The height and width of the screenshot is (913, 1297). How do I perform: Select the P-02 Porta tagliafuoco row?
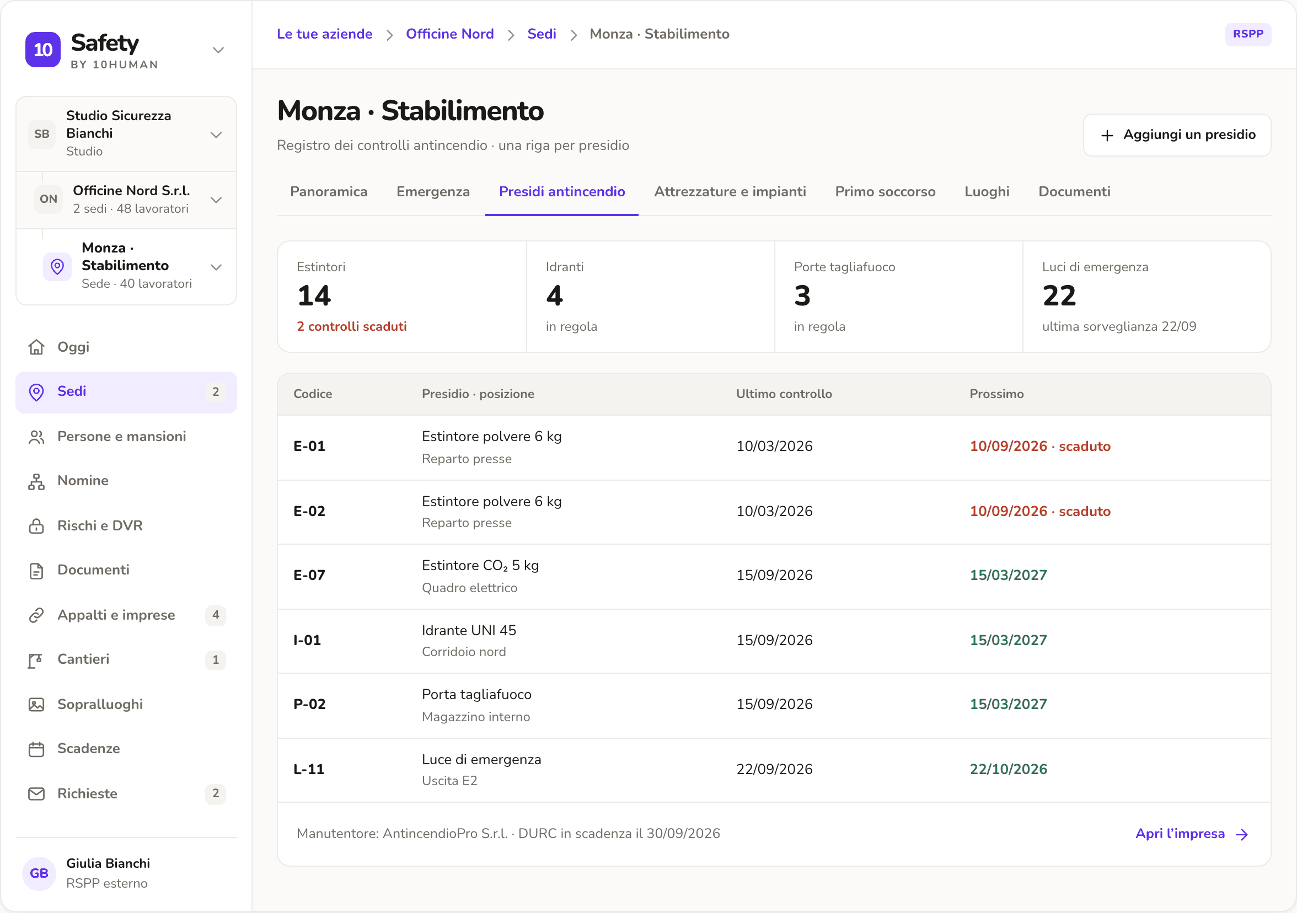coord(774,705)
